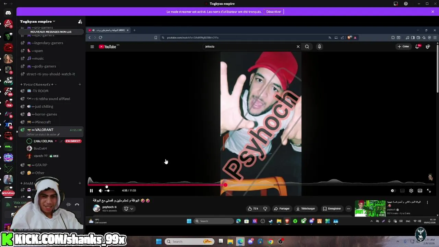Mute the YouTube player volume

[x=100, y=191]
